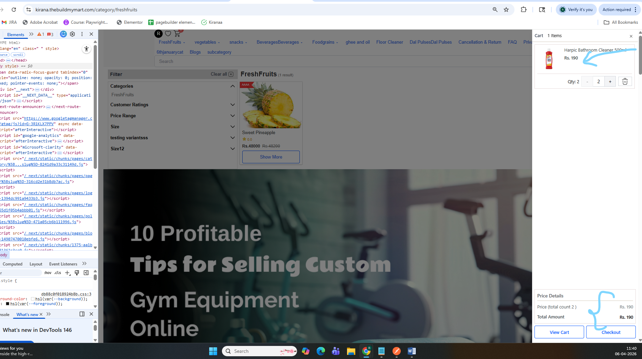Open the DevTools settings gear

[72, 34]
